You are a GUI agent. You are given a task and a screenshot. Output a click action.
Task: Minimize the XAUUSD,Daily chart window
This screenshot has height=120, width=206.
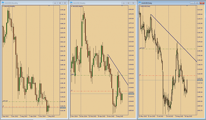click(x=192, y=3)
